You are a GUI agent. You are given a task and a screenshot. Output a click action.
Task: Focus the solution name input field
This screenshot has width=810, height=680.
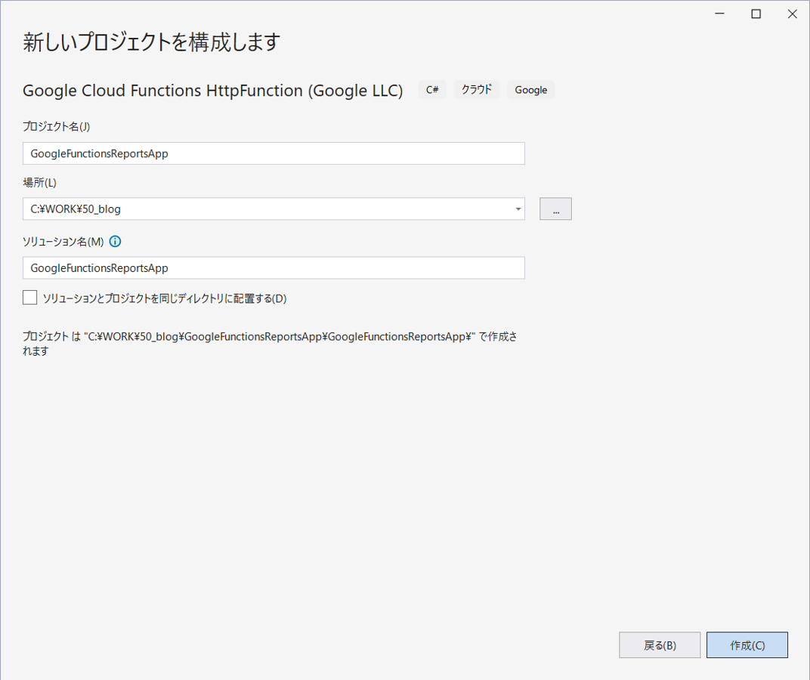[274, 267]
